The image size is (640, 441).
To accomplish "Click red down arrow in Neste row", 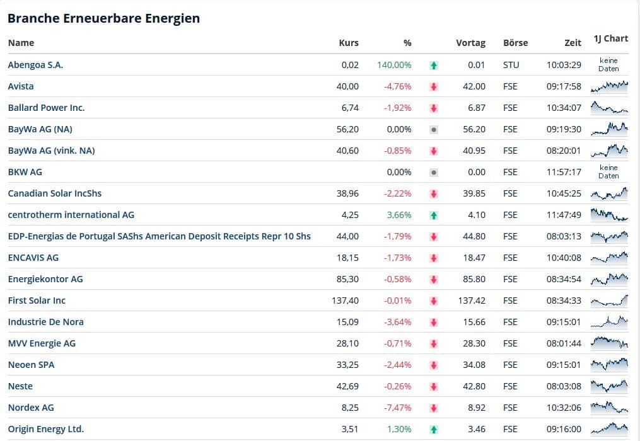I will [434, 387].
